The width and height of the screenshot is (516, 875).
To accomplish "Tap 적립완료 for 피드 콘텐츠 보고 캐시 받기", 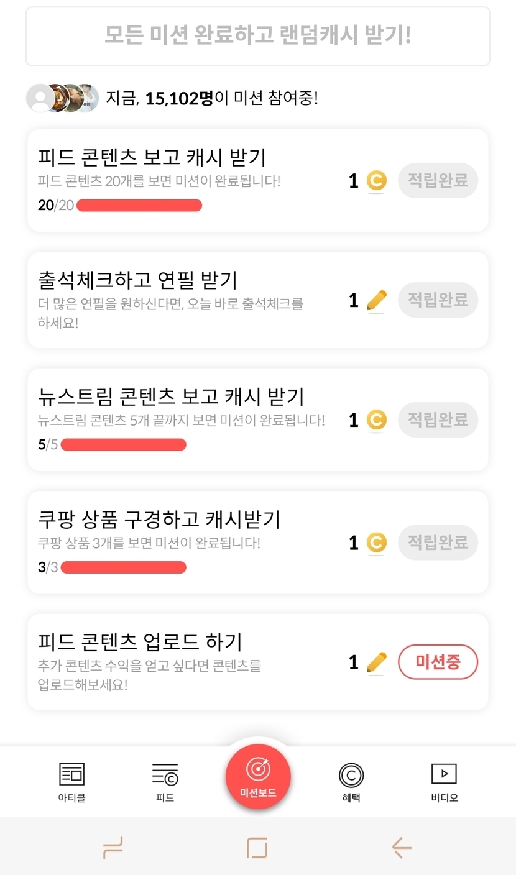I will 438,181.
